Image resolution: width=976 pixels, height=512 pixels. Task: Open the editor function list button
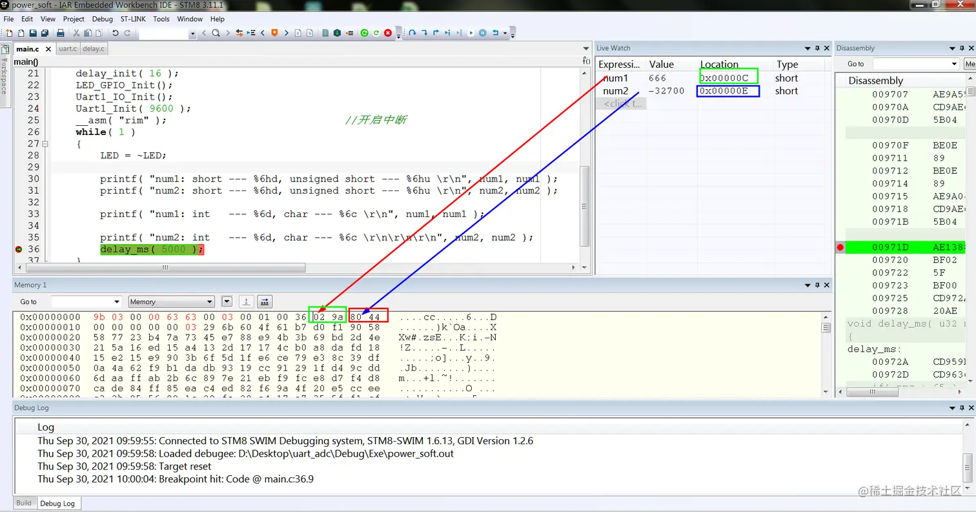tap(586, 61)
